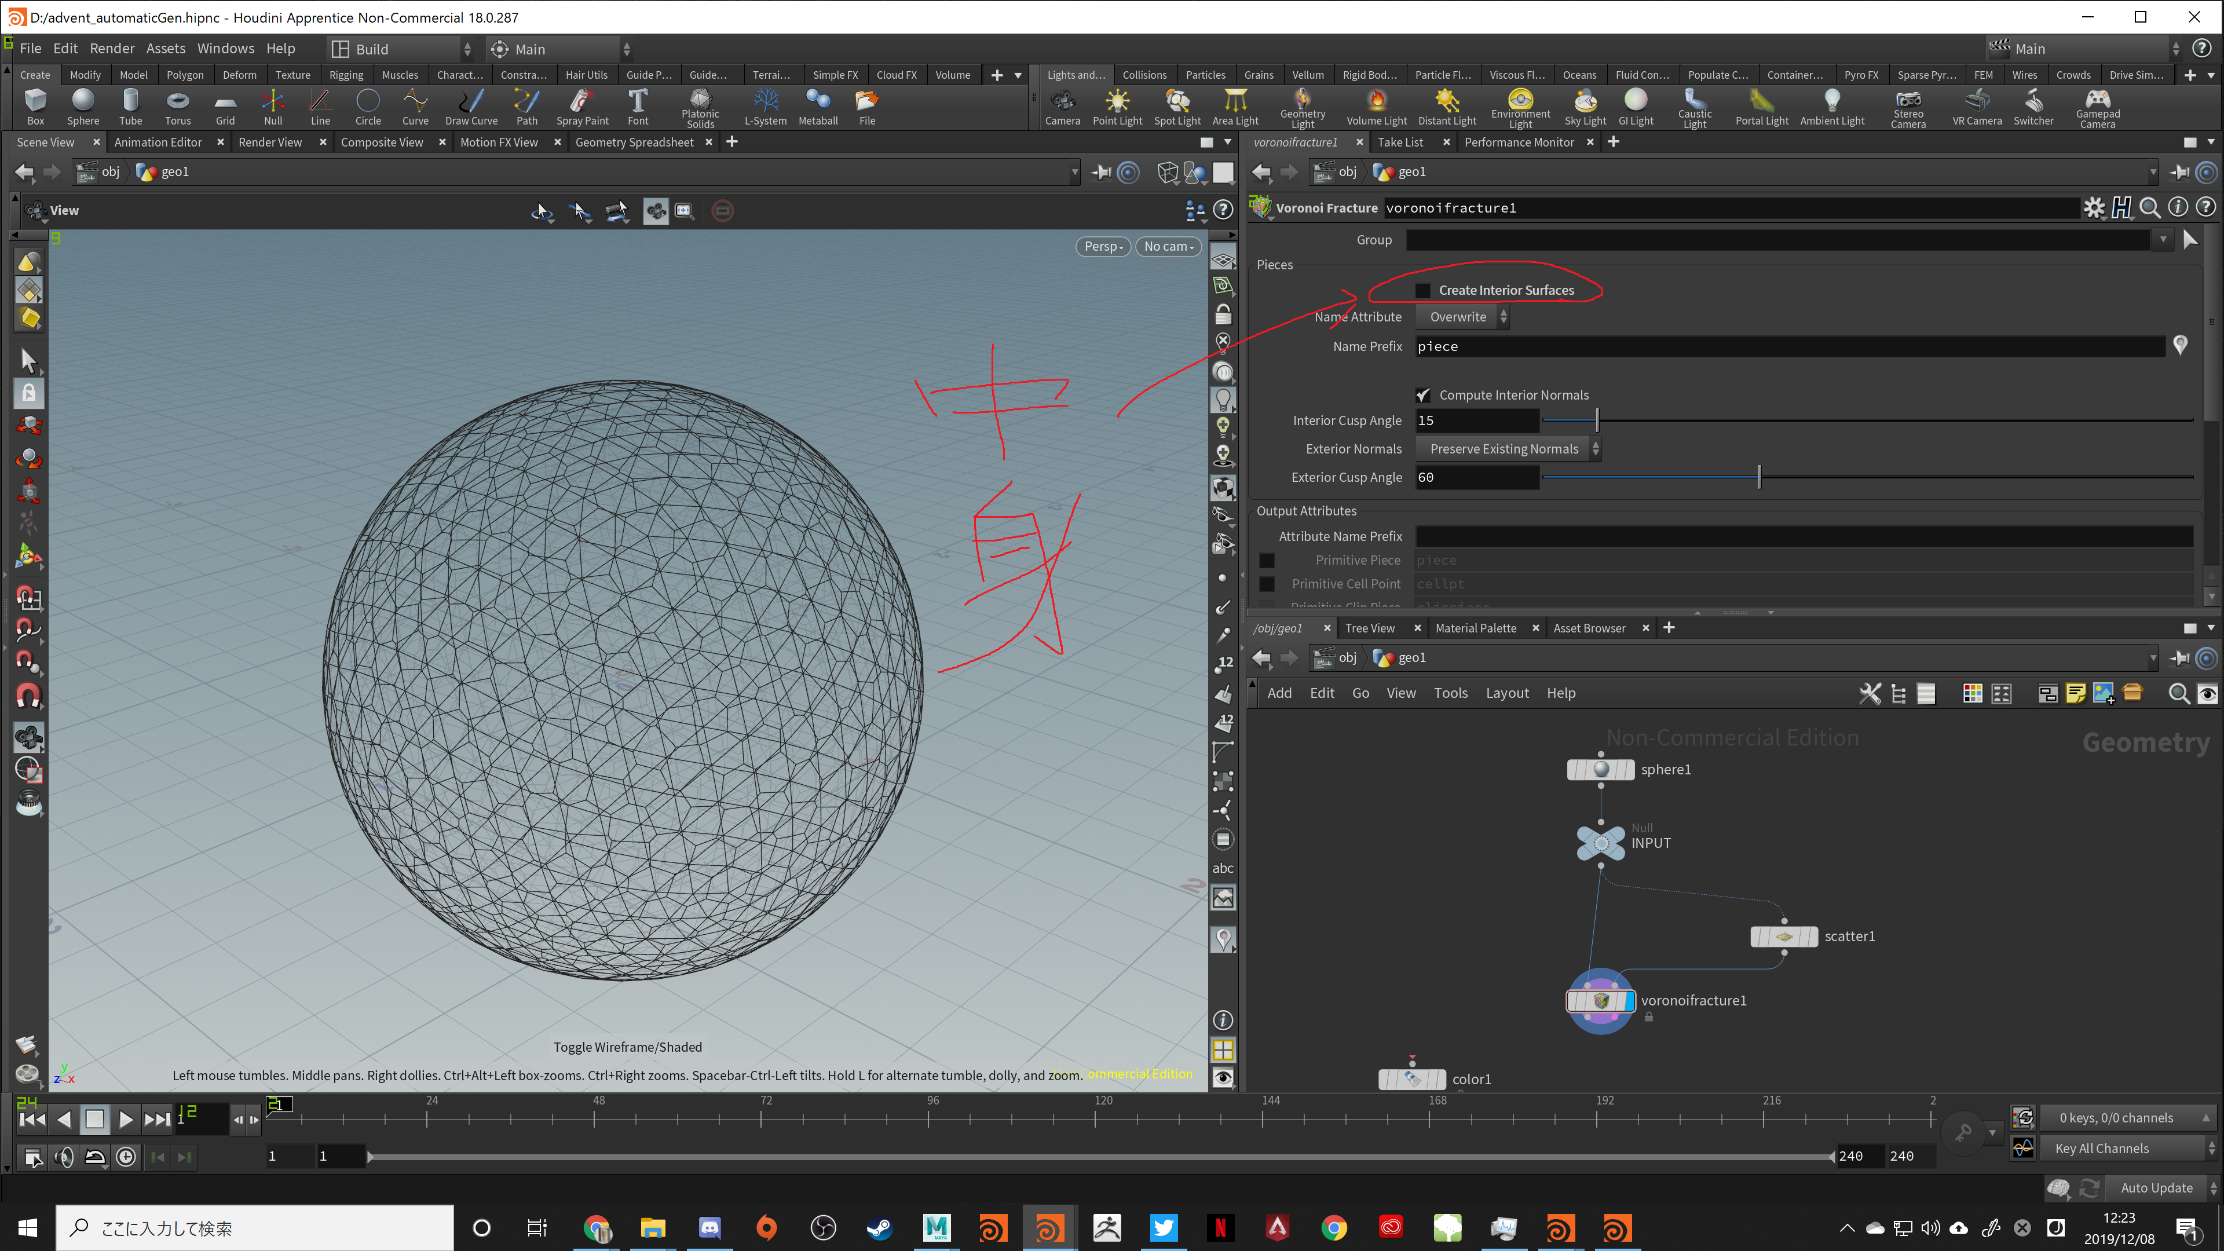The height and width of the screenshot is (1251, 2224).
Task: Click the voronoifracture1 node icon
Action: [x=1601, y=1001]
